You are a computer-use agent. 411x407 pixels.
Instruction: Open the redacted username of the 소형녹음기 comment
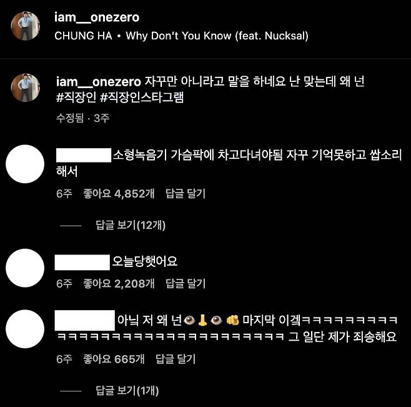point(84,155)
